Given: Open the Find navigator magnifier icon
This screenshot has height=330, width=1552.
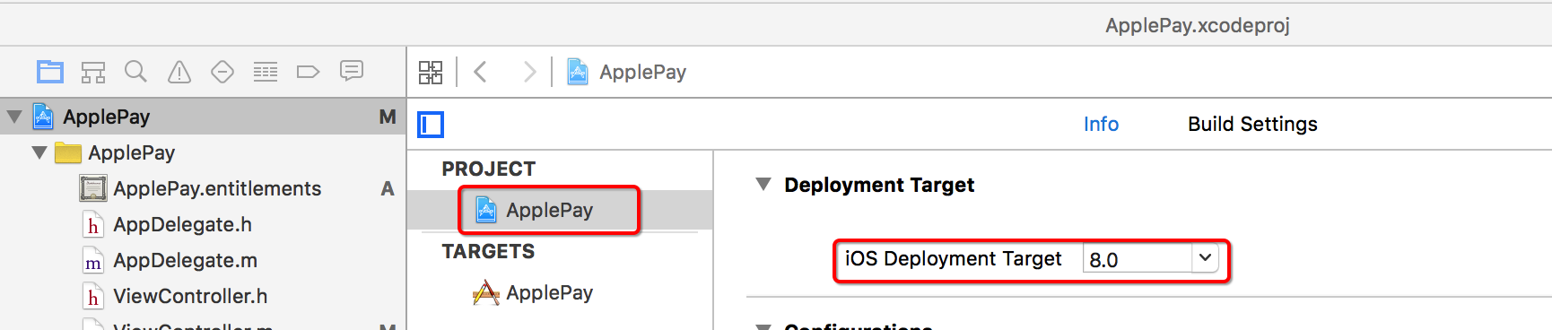Looking at the screenshot, I should (135, 72).
